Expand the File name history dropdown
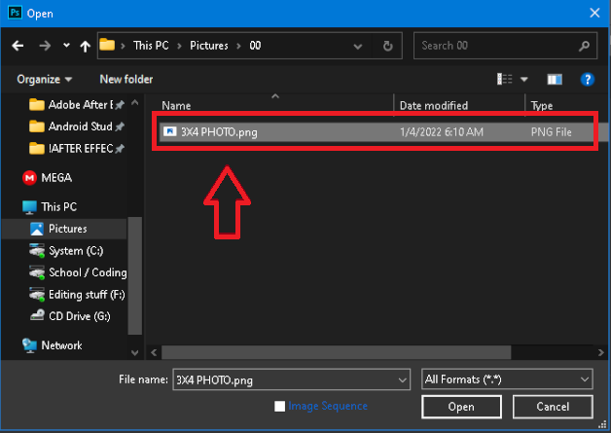The image size is (611, 433). (x=403, y=379)
